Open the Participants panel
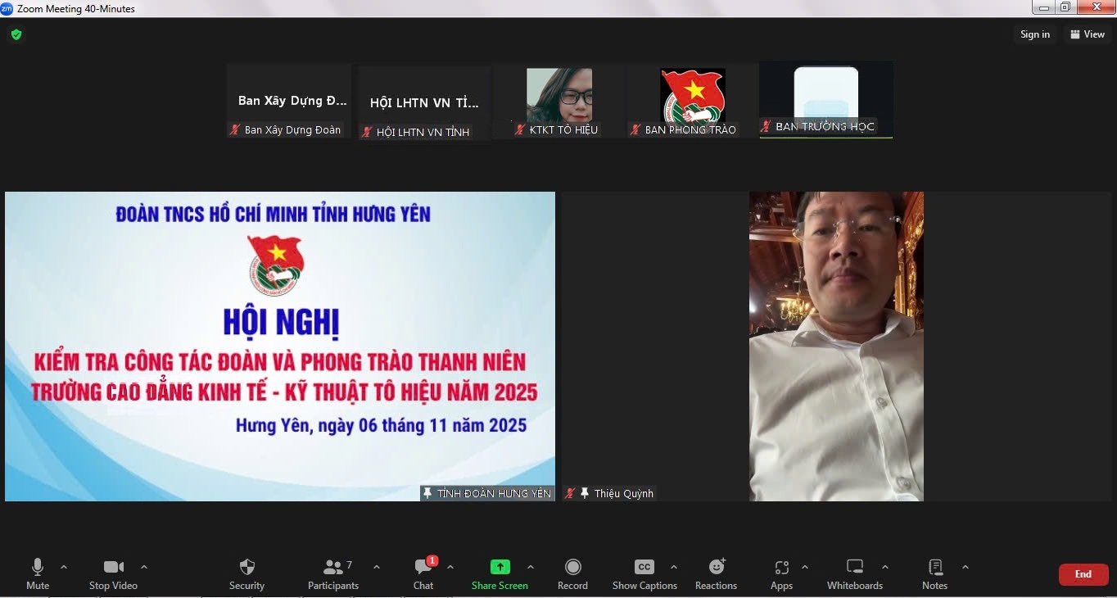Image resolution: width=1117 pixels, height=598 pixels. point(333,567)
